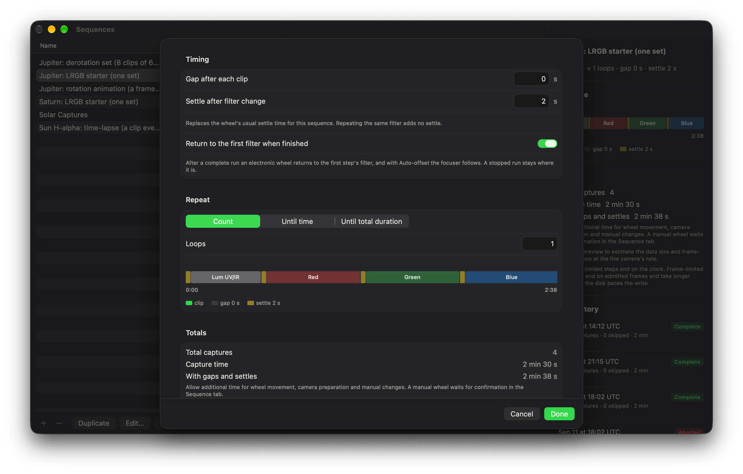Select Solar Captures in the sequence list
Viewport: 743px width, 474px height.
click(x=64, y=115)
